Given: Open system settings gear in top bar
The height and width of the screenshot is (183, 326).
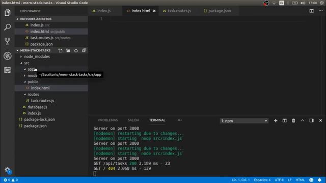Looking at the screenshot, I should [322, 3].
